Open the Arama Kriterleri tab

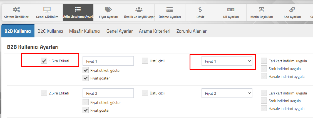pyautogui.click(x=155, y=31)
